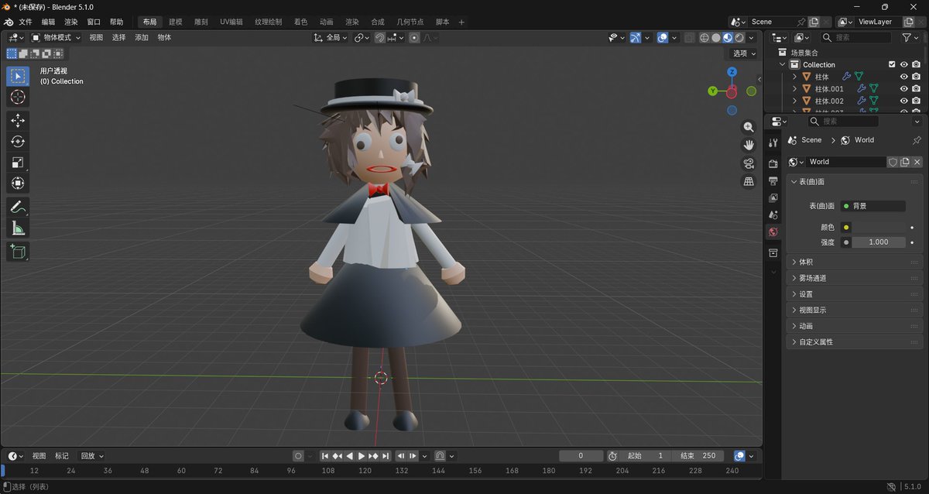Open the 物体模式 mode dropdown
The image size is (929, 494).
coord(57,37)
